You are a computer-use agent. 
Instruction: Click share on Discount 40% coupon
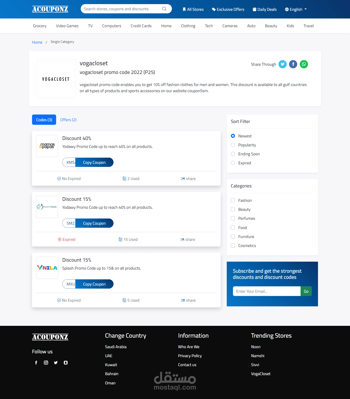pos(188,179)
